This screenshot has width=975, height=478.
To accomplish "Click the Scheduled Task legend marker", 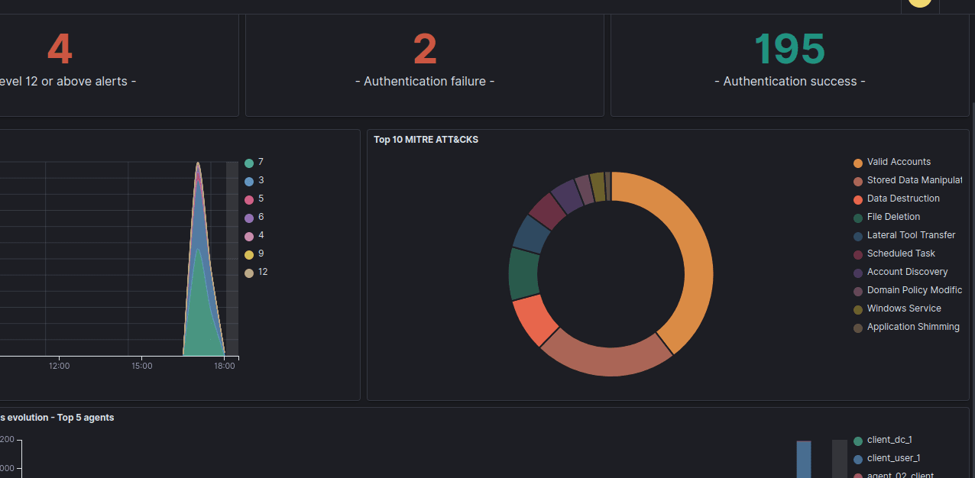I will pyautogui.click(x=857, y=254).
